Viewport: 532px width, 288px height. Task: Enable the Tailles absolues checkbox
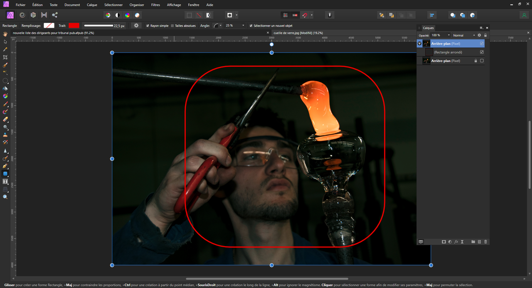(172, 26)
